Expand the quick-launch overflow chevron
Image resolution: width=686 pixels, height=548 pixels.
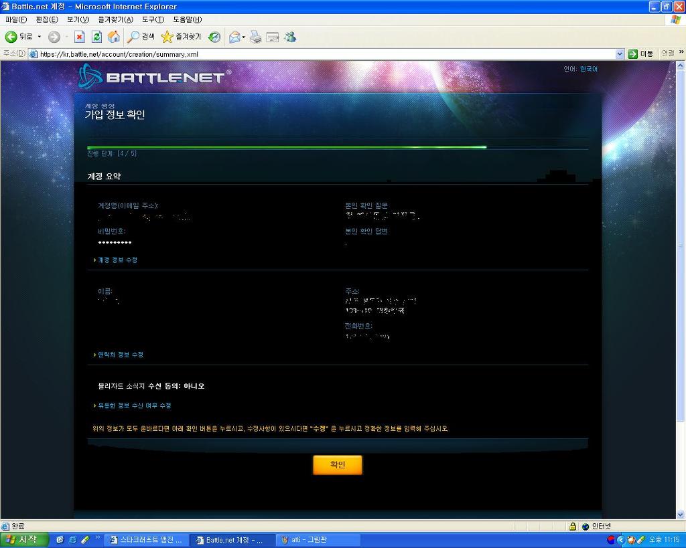(x=98, y=537)
